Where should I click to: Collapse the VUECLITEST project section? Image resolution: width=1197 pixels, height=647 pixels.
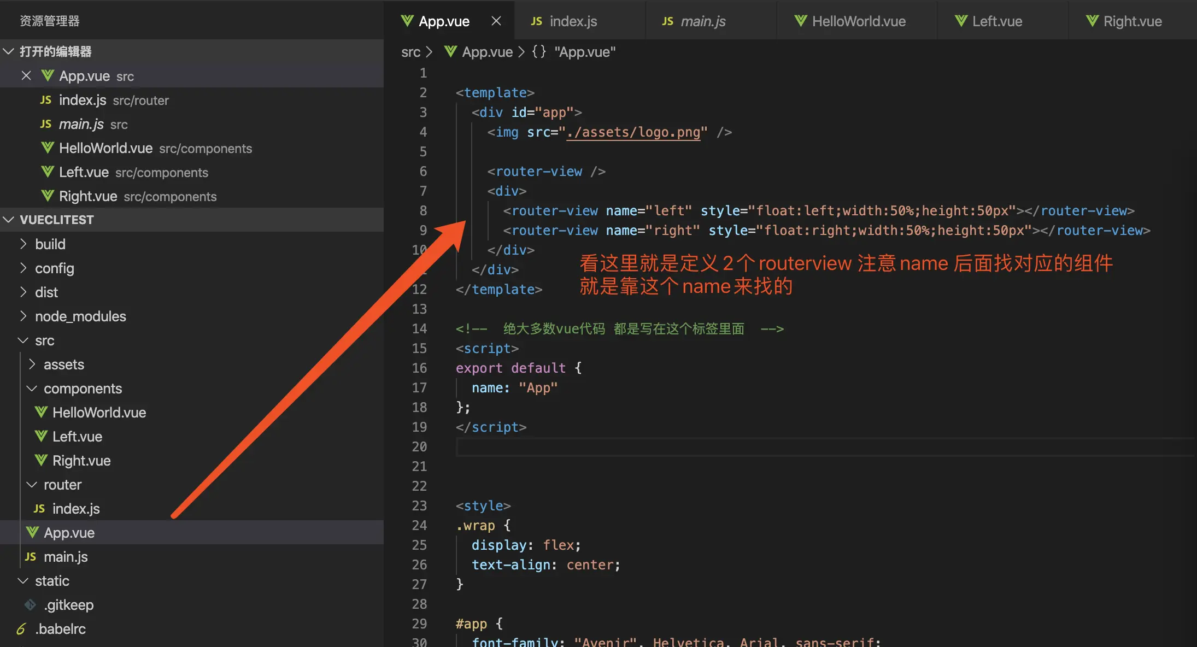tap(9, 220)
